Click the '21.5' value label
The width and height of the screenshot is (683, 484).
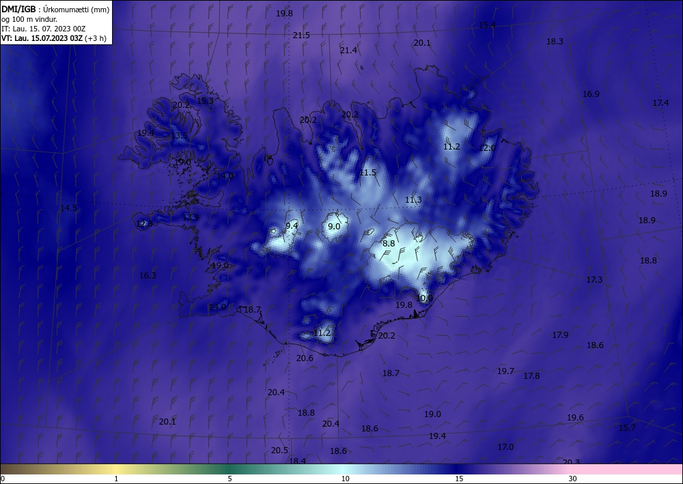[301, 35]
